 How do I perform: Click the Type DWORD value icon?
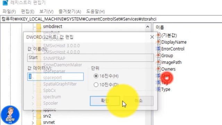point(158,89)
